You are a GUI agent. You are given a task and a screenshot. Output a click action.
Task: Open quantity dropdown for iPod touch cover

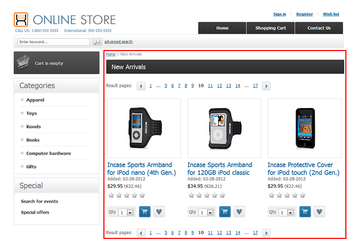[290, 212]
